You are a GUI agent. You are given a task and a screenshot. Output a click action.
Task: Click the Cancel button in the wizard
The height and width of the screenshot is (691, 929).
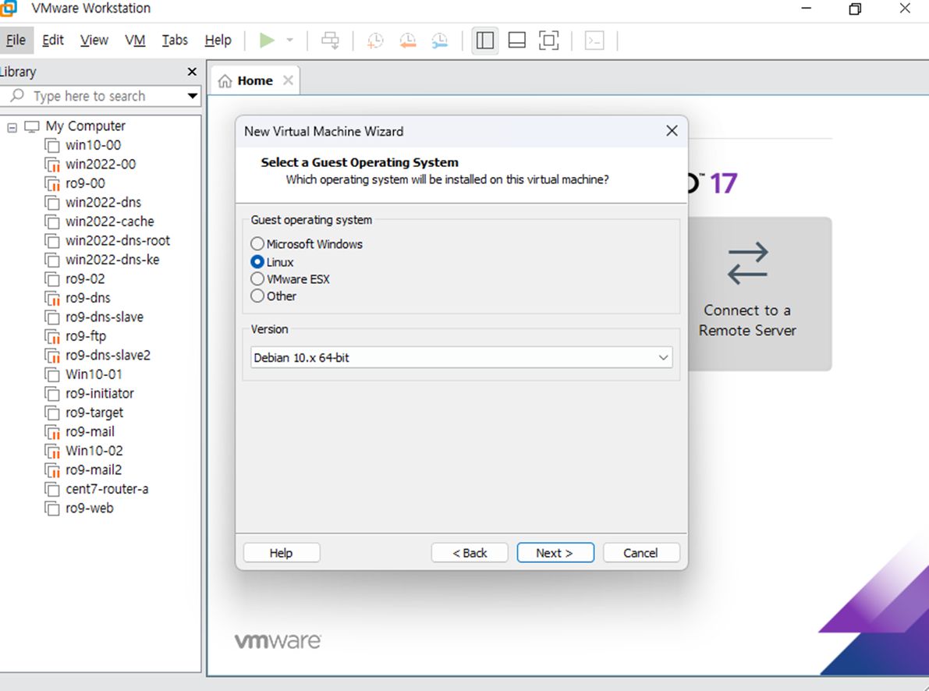click(641, 552)
